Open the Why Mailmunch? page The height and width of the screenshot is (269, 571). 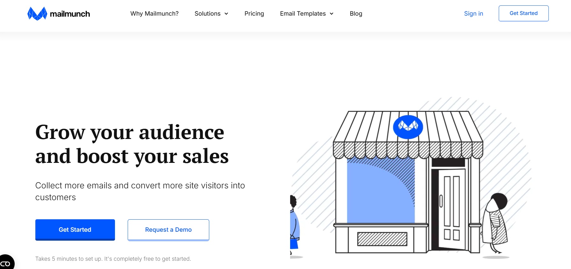tap(154, 14)
